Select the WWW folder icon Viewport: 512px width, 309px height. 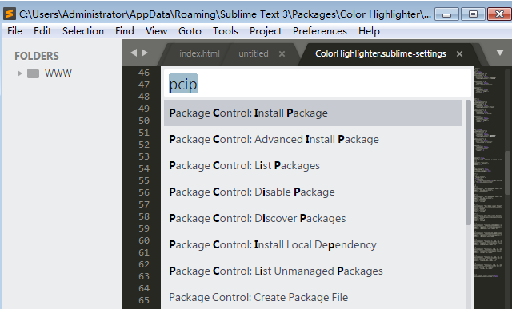click(x=33, y=73)
